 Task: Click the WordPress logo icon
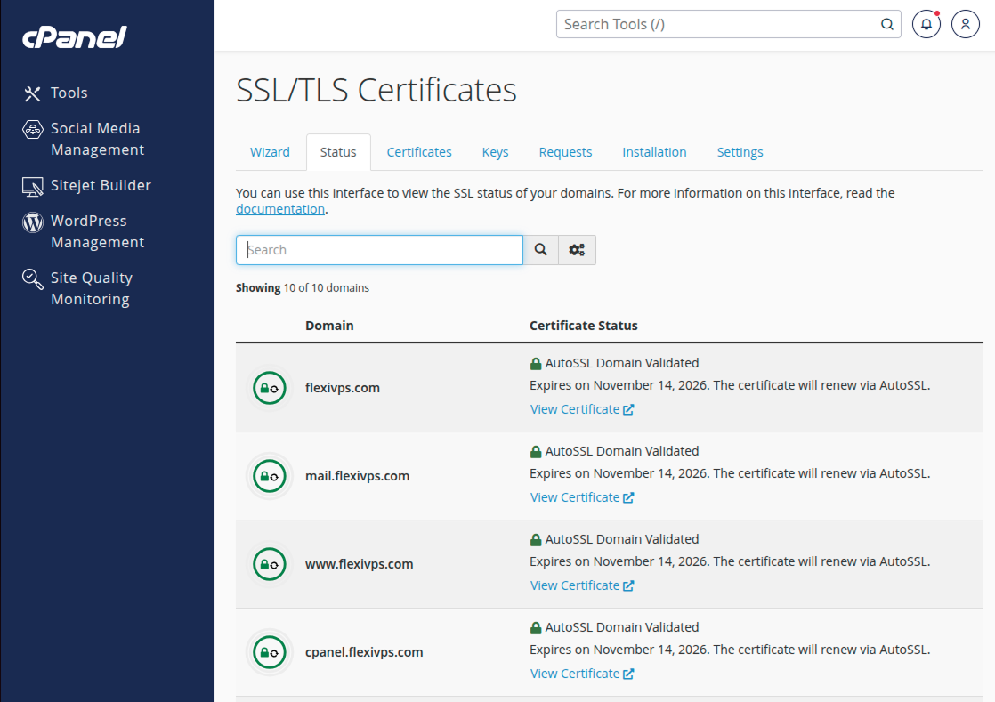[32, 222]
